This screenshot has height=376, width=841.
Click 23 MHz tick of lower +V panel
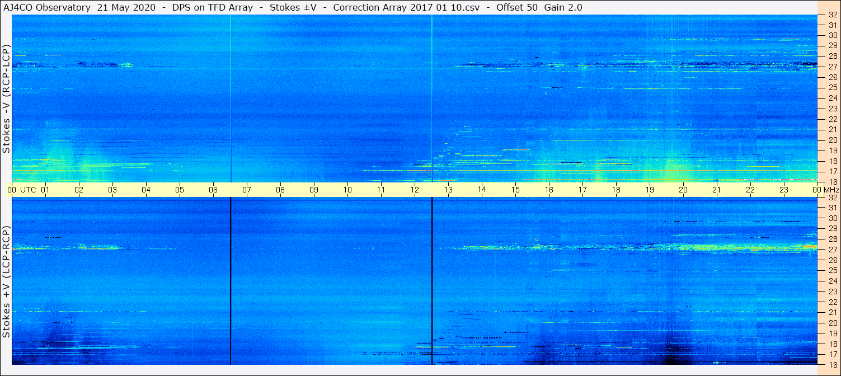(832, 292)
